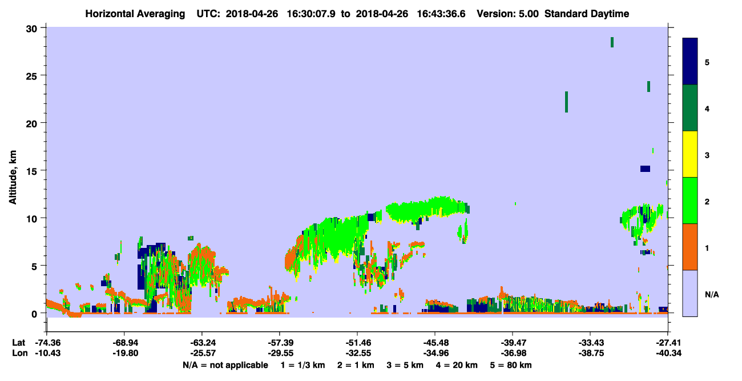Click longitude value '-29.55'
This screenshot has height=381, width=742.
coord(279,353)
